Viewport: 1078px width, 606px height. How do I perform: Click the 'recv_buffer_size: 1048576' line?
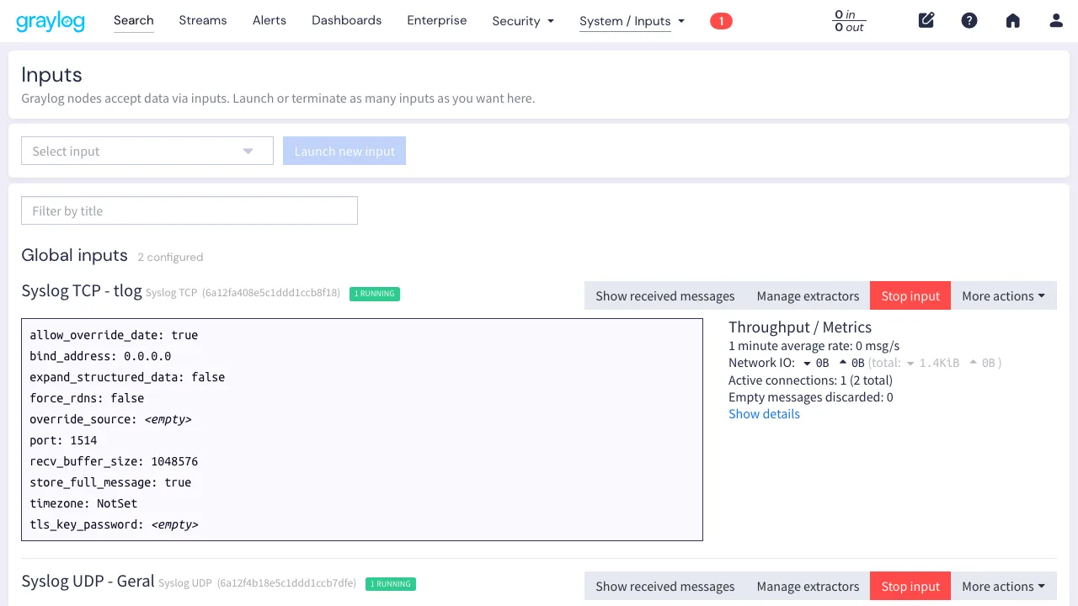click(x=114, y=461)
